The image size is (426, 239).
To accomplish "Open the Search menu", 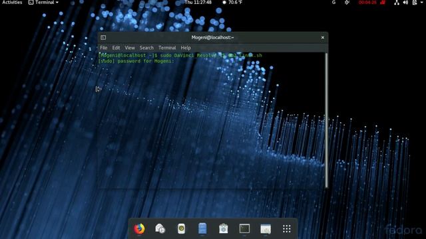I will click(146, 48).
